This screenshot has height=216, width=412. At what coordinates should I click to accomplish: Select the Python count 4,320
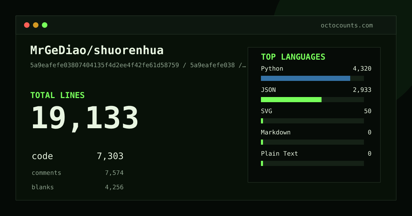point(362,69)
